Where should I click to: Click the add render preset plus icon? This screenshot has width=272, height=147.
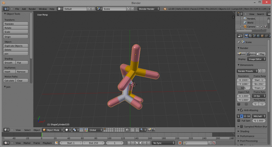tap(260, 71)
